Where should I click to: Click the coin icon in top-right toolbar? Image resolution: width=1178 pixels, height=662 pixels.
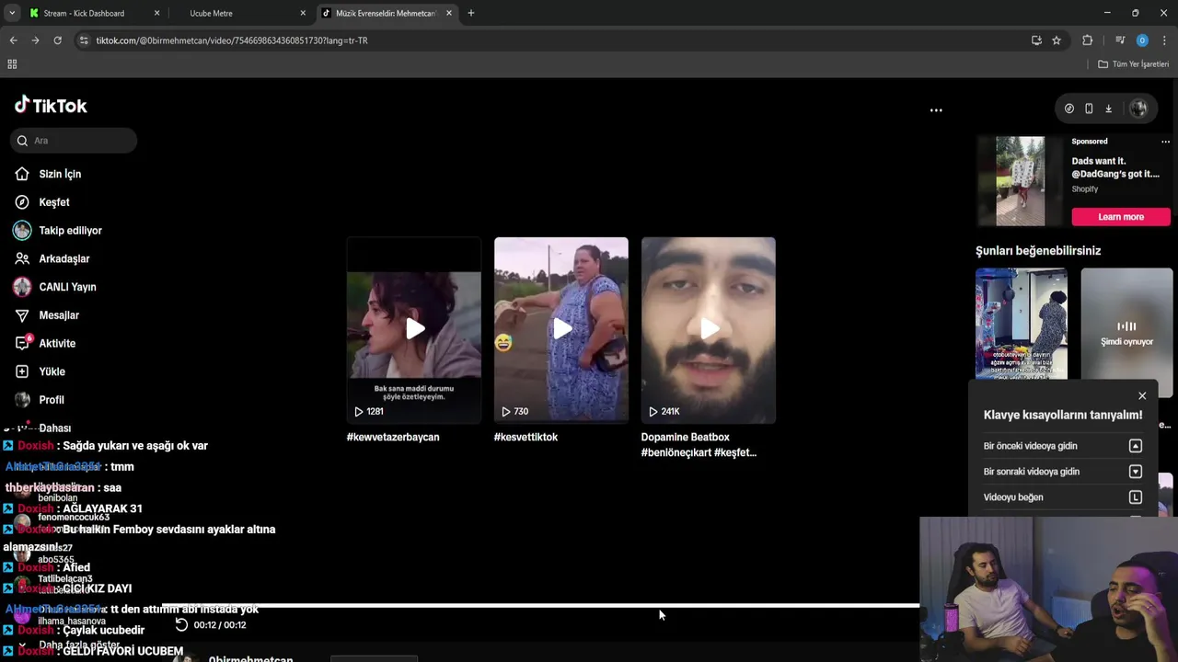[1069, 108]
